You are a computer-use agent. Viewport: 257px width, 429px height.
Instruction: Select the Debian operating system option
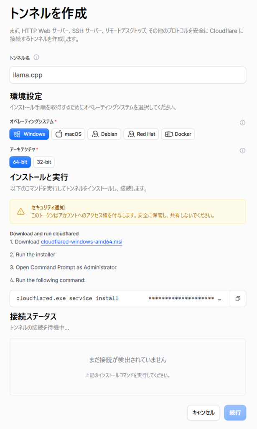coord(104,134)
